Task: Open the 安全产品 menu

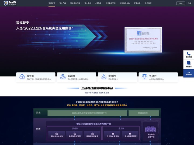Action: 63,3
